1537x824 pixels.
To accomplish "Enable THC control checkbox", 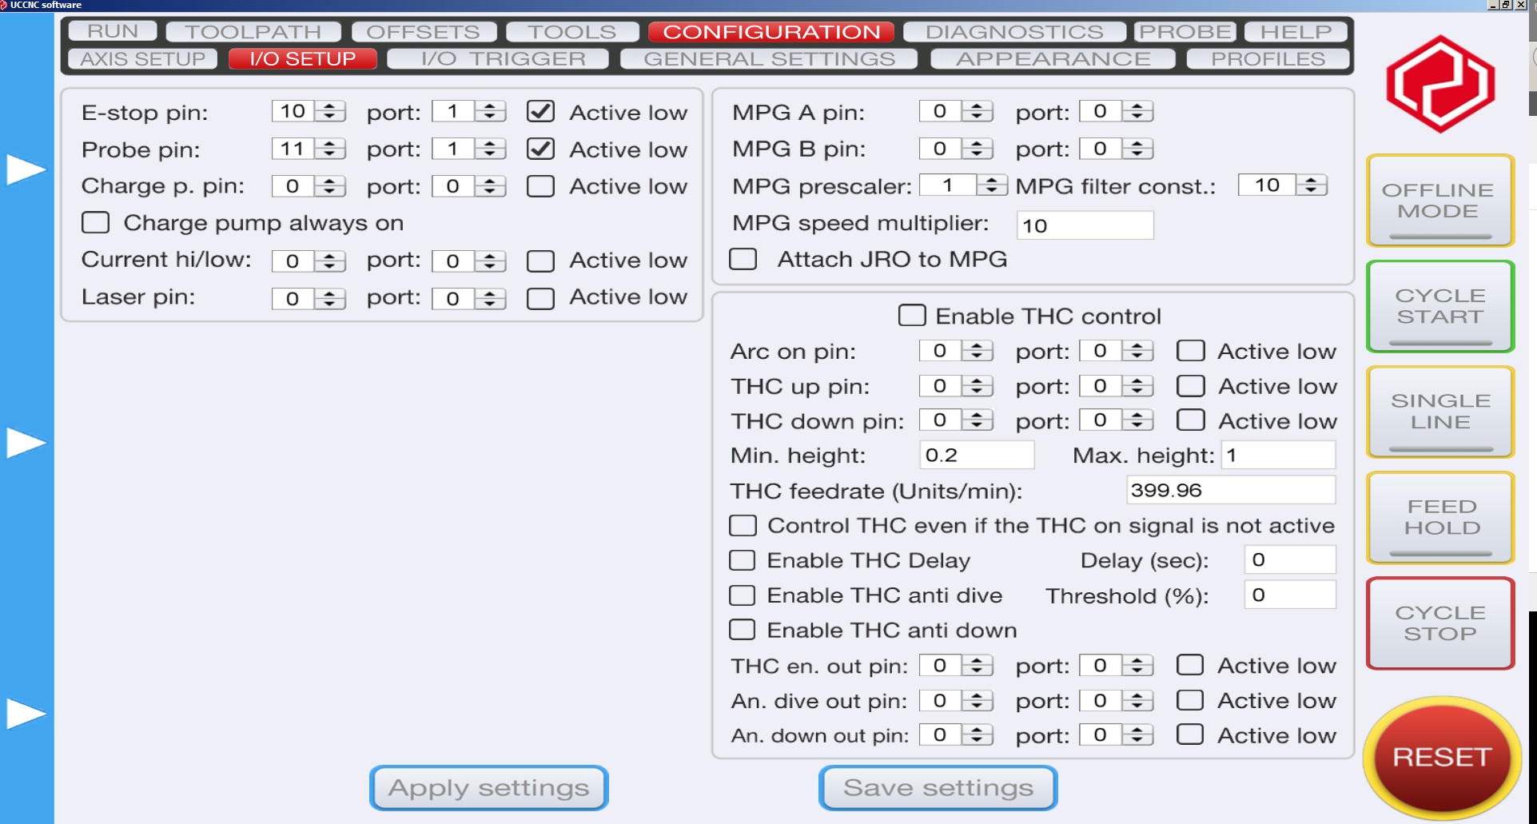I will 912,316.
